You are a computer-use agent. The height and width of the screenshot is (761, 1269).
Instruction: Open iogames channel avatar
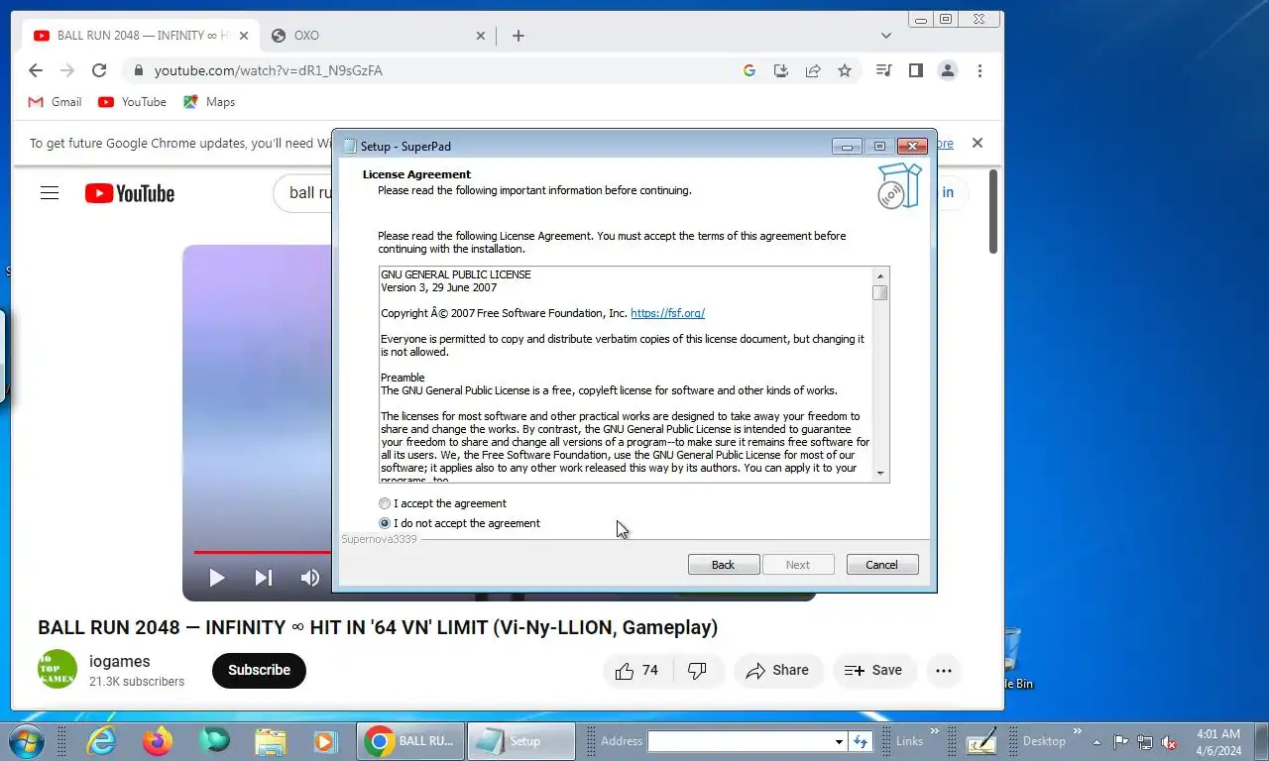[58, 669]
